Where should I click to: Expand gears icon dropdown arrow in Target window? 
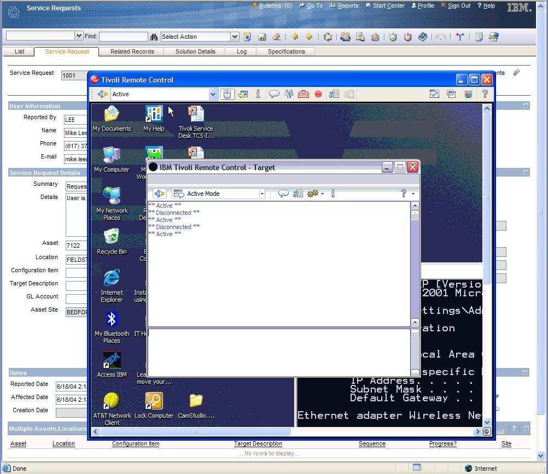322,194
